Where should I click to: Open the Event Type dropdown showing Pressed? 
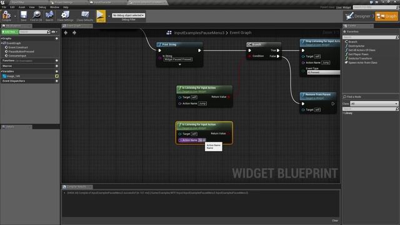324,72
